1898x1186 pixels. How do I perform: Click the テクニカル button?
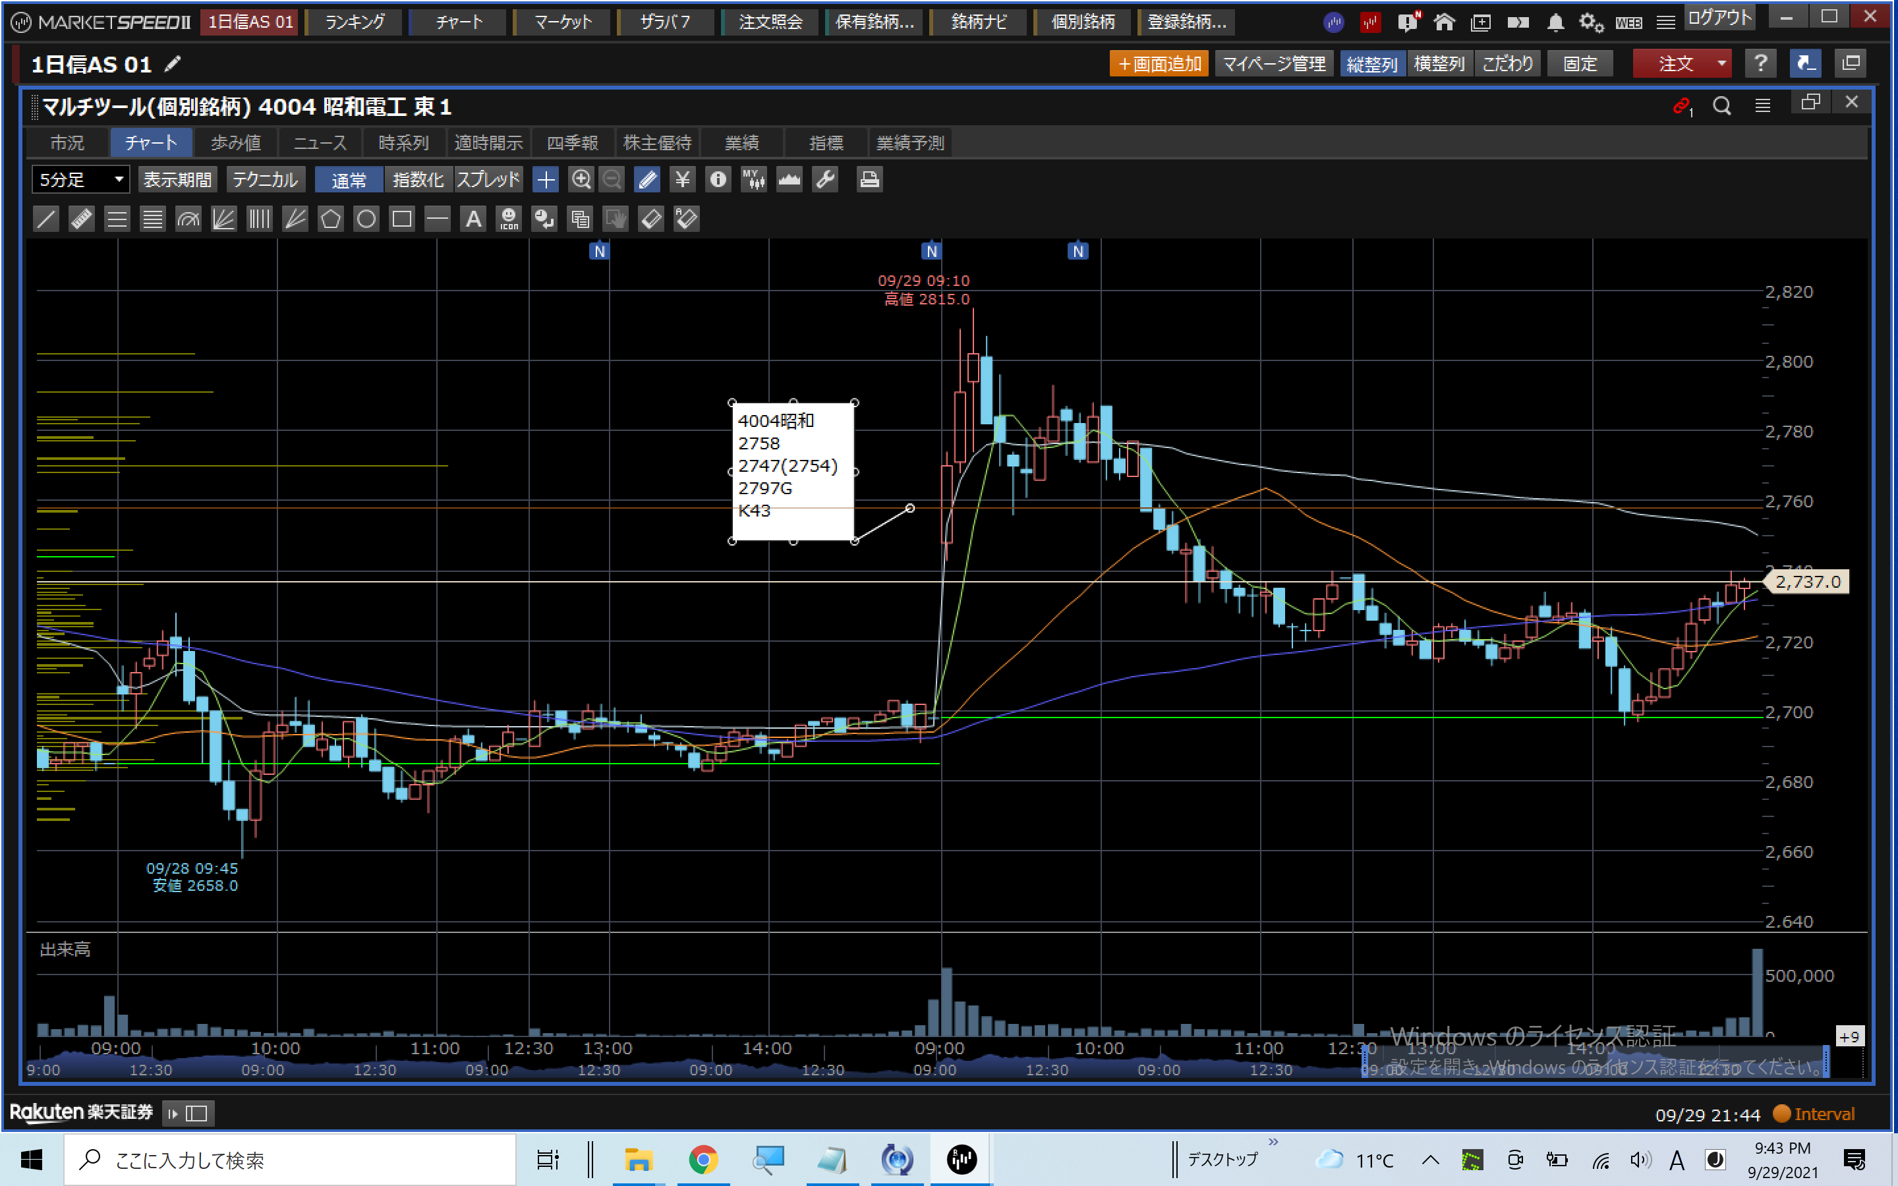[x=265, y=180]
